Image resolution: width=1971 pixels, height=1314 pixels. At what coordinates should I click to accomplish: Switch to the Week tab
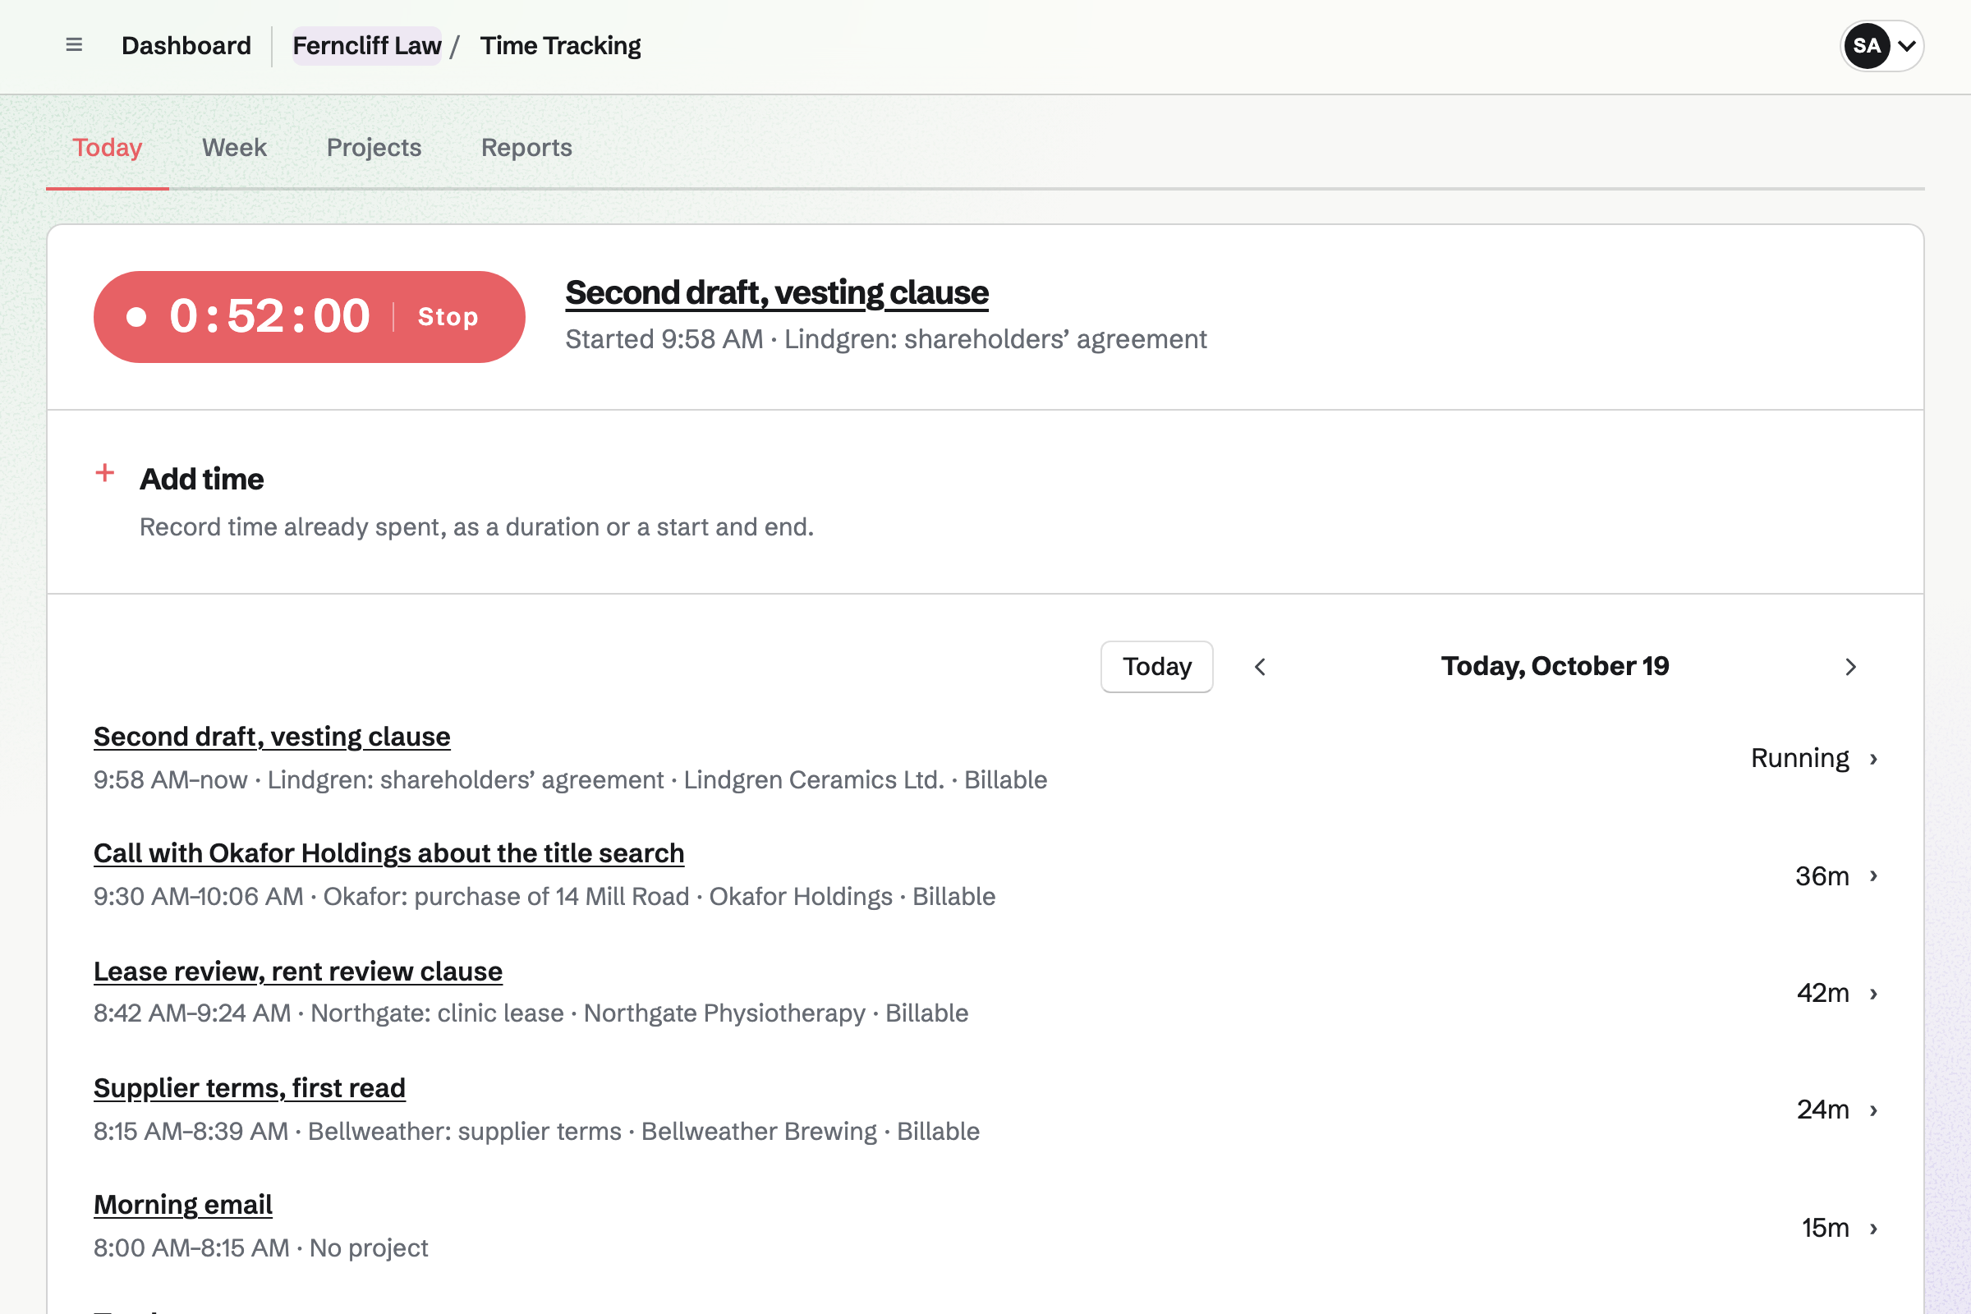[x=234, y=148]
